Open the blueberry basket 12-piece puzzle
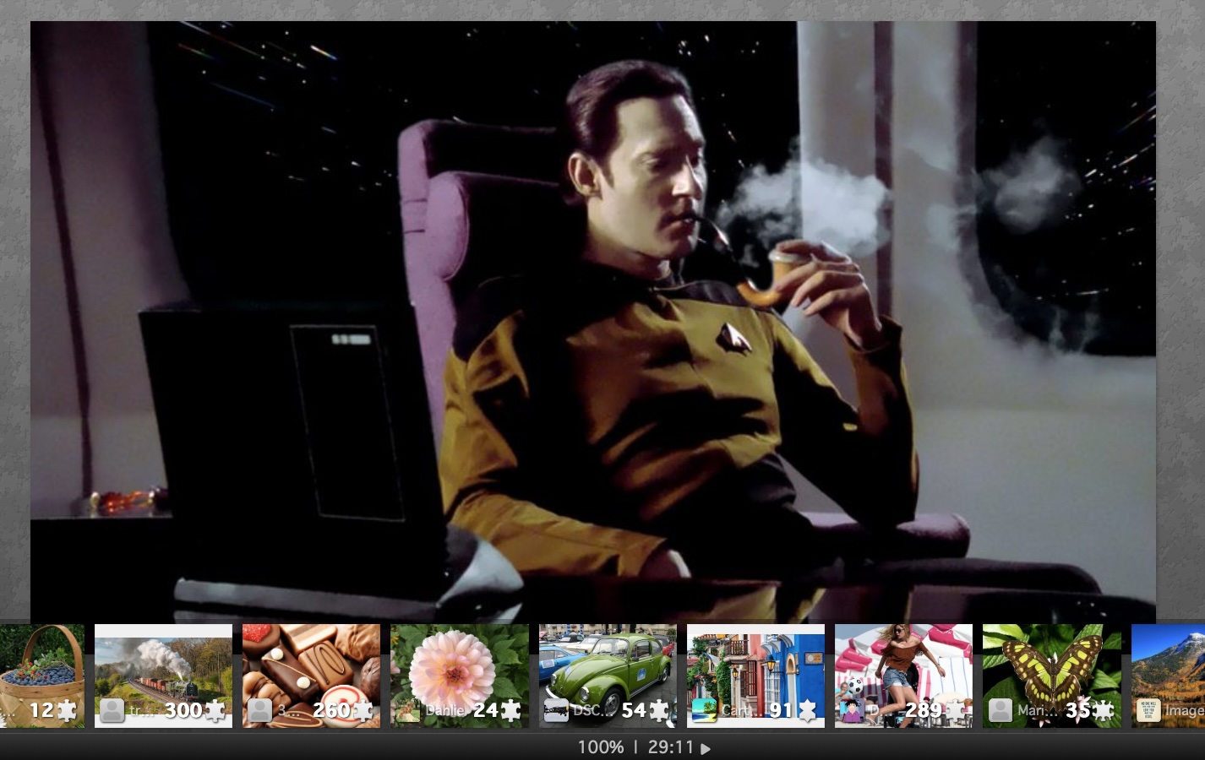This screenshot has width=1205, height=760. [42, 676]
